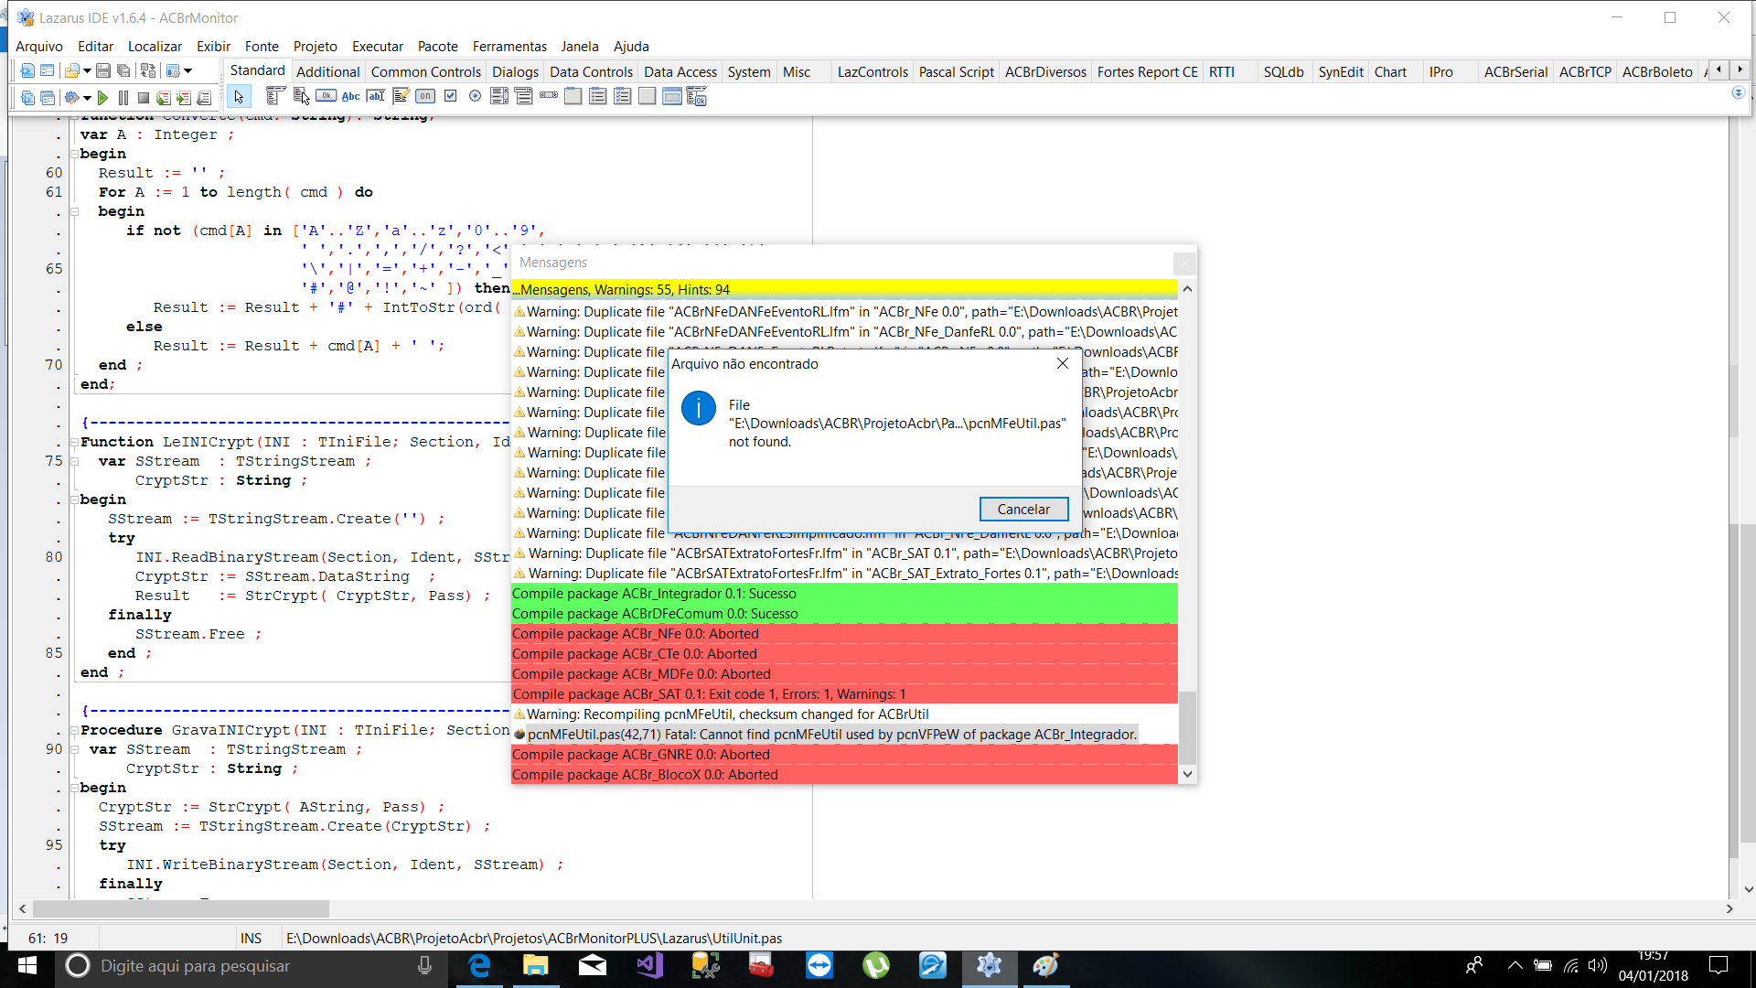1756x988 pixels.
Task: Click the Messages list scroll-up arrow
Action: [1187, 289]
